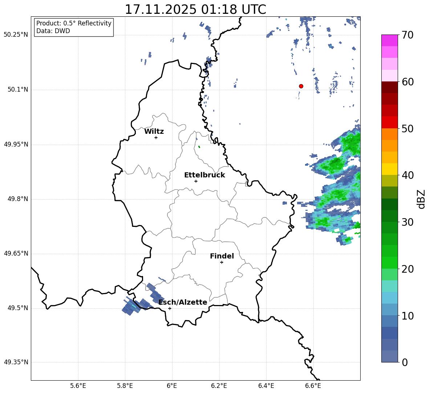Click the Wiltz station cross marker
Screen dimensions: 430x393
coord(156,137)
